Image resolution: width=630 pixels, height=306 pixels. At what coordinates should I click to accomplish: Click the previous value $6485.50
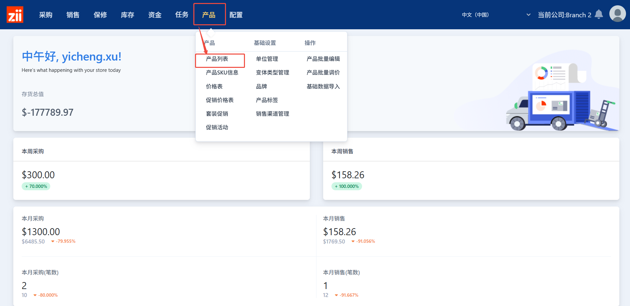tap(33, 241)
